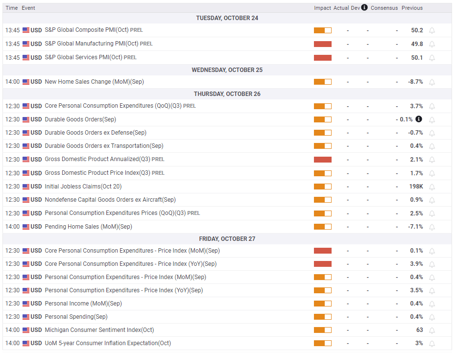Click the info icon beside the Dev header
455x353 pixels.
pos(364,8)
